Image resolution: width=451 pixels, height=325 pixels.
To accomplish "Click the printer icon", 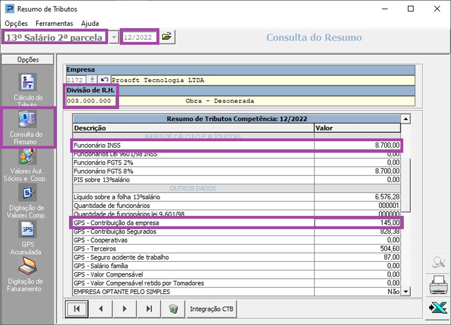I will (x=438, y=286).
